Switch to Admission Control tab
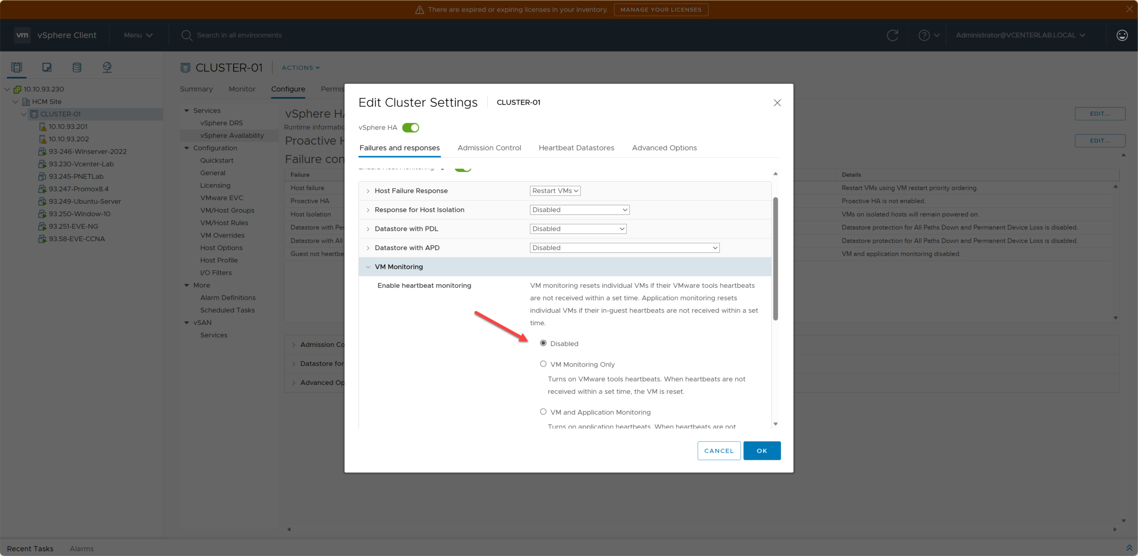The image size is (1138, 556). pos(489,148)
